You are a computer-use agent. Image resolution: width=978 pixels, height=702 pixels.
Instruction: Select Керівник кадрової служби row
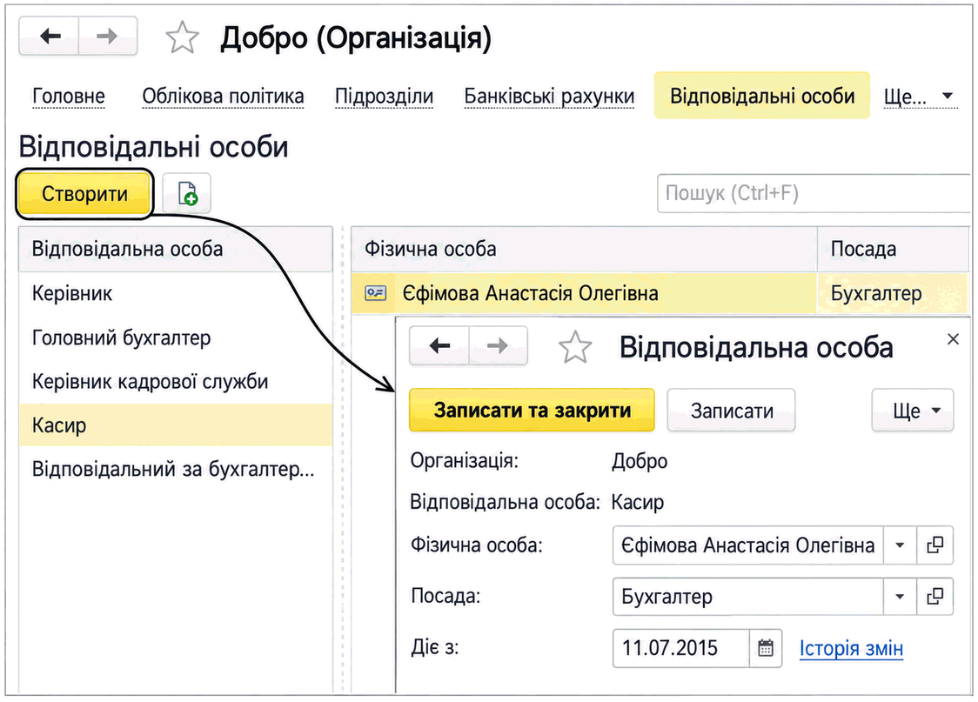click(x=175, y=381)
